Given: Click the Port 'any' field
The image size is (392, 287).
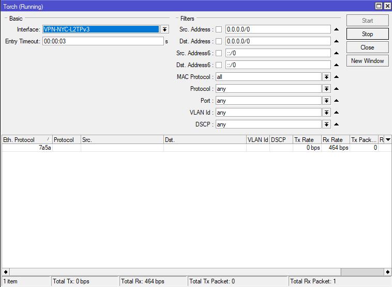Looking at the screenshot, I should click(x=269, y=101).
